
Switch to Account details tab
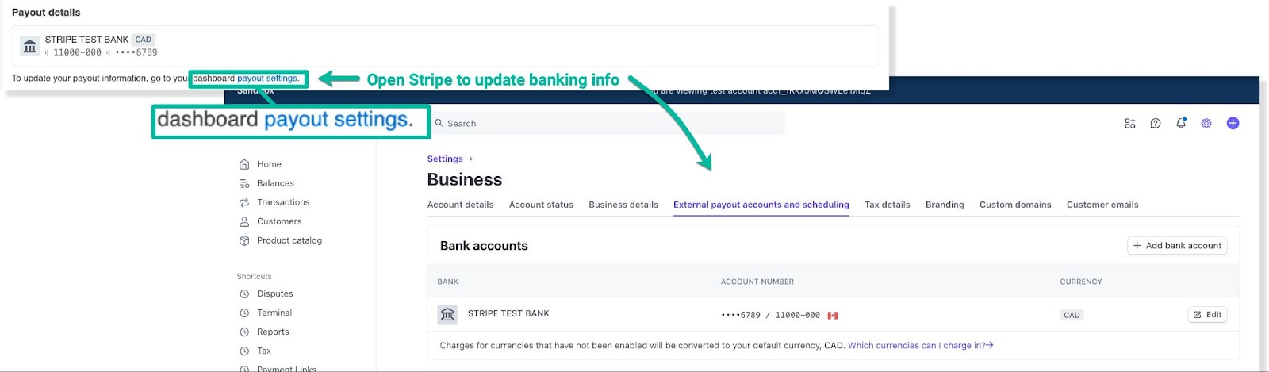pyautogui.click(x=460, y=205)
